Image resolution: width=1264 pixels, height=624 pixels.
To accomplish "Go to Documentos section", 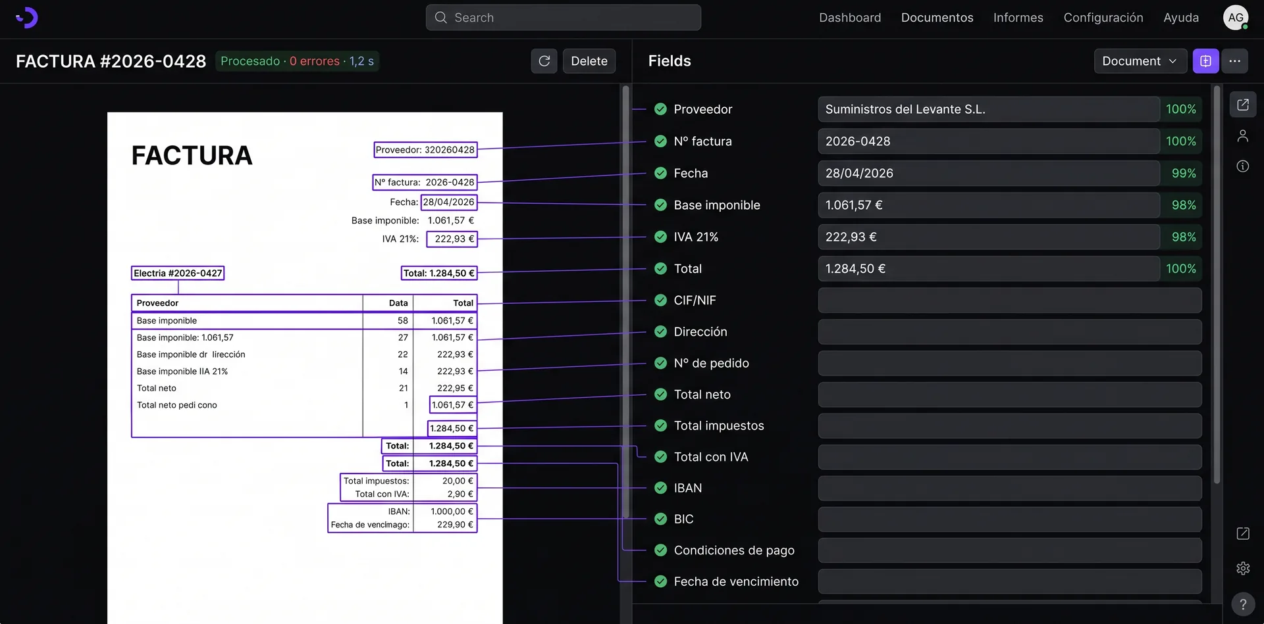I will coord(937,18).
